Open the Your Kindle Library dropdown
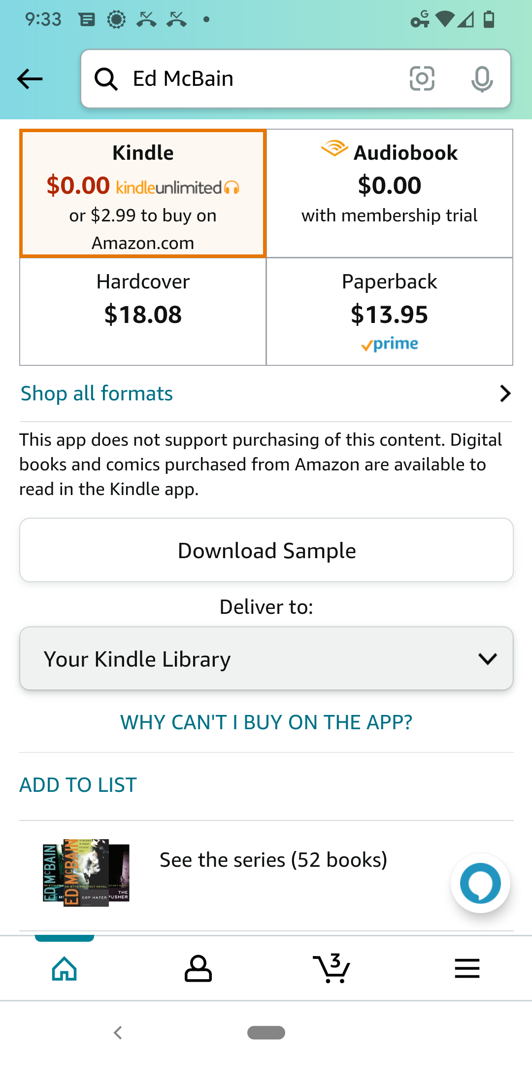The image size is (532, 1065). (266, 659)
